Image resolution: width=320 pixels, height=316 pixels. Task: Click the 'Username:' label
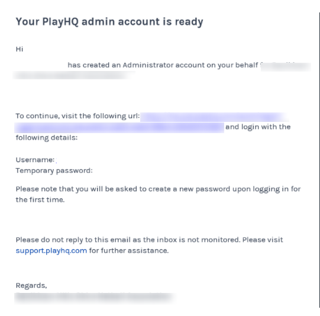(x=35, y=160)
